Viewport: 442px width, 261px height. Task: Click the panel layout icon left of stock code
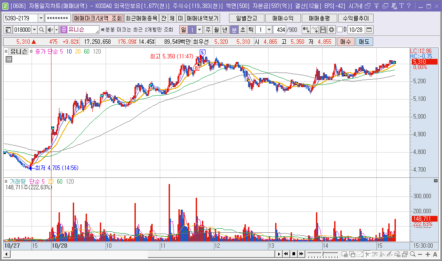point(8,30)
